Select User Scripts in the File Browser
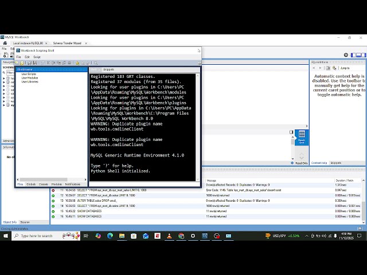This screenshot has height=275, width=367. 29,74
